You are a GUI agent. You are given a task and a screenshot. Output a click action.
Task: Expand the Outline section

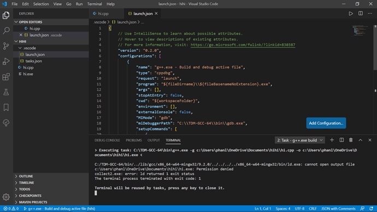[x=51, y=176]
